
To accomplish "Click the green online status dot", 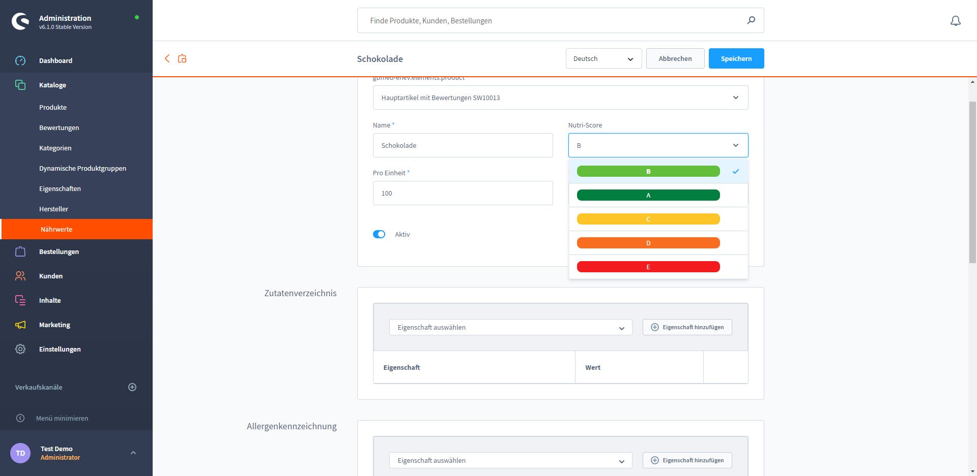I will pos(136,17).
